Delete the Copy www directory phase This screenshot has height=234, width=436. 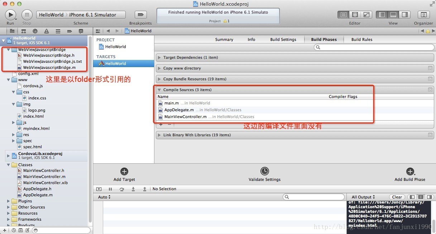(430, 68)
